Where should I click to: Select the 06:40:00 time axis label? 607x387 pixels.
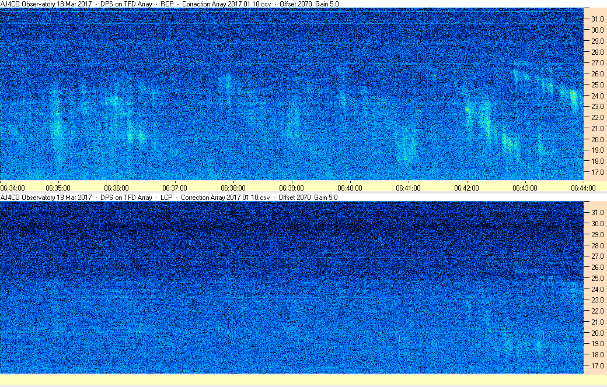pos(350,188)
